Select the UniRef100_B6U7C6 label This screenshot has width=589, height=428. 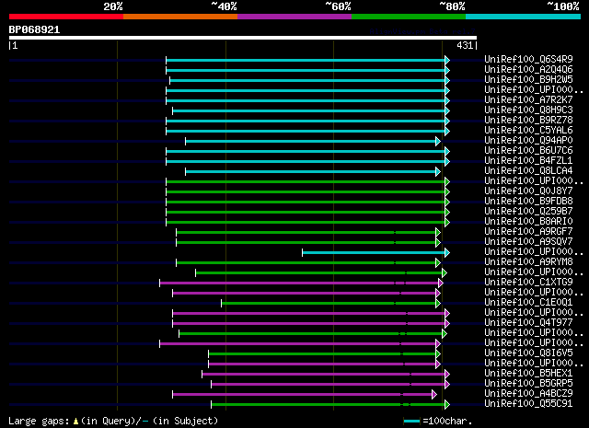[528, 150]
